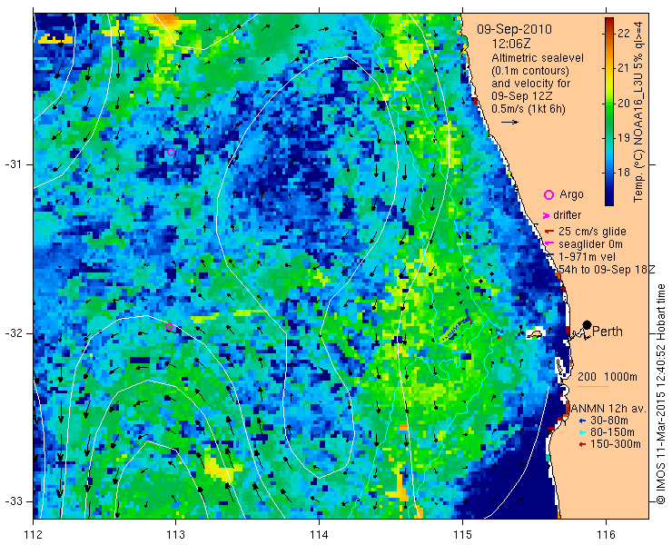Click the magenta Argo circle in the legend
Viewport: 672px width, 545px height.
548,194
